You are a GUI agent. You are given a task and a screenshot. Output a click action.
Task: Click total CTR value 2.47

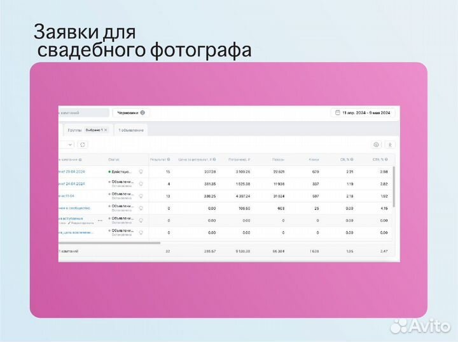pyautogui.click(x=384, y=251)
